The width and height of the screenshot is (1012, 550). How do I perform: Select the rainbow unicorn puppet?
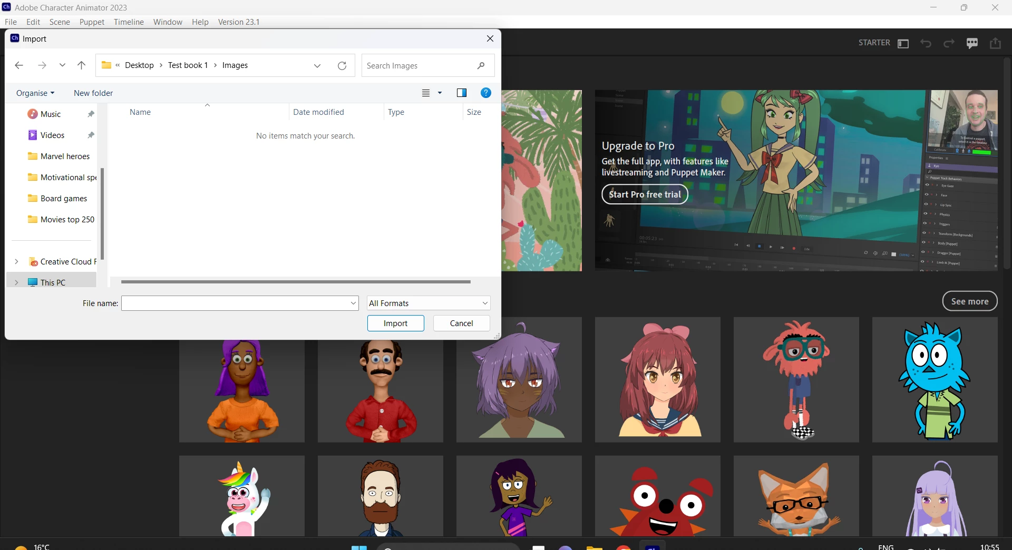[241, 496]
